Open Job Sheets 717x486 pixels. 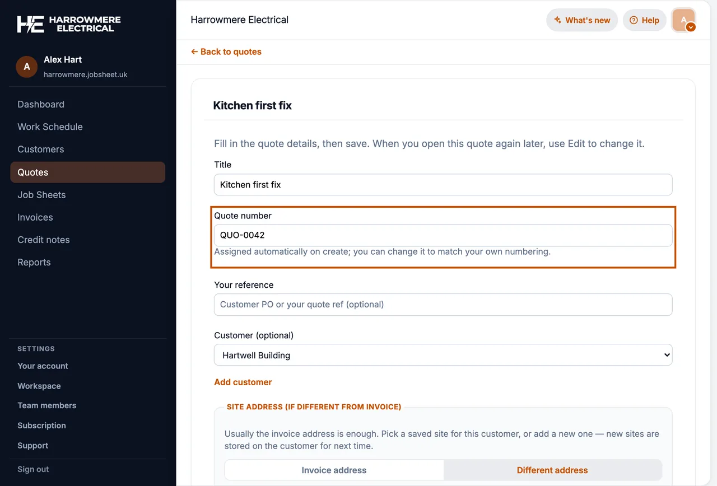(x=41, y=195)
